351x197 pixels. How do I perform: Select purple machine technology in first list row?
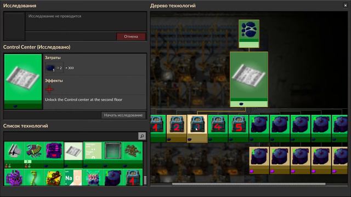[54, 154]
